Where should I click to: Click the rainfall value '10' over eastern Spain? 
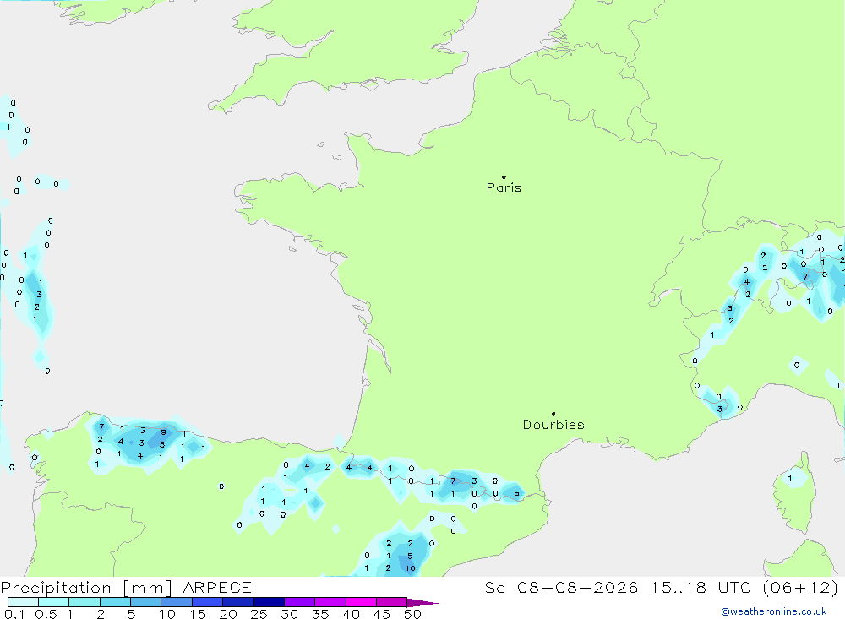410,567
